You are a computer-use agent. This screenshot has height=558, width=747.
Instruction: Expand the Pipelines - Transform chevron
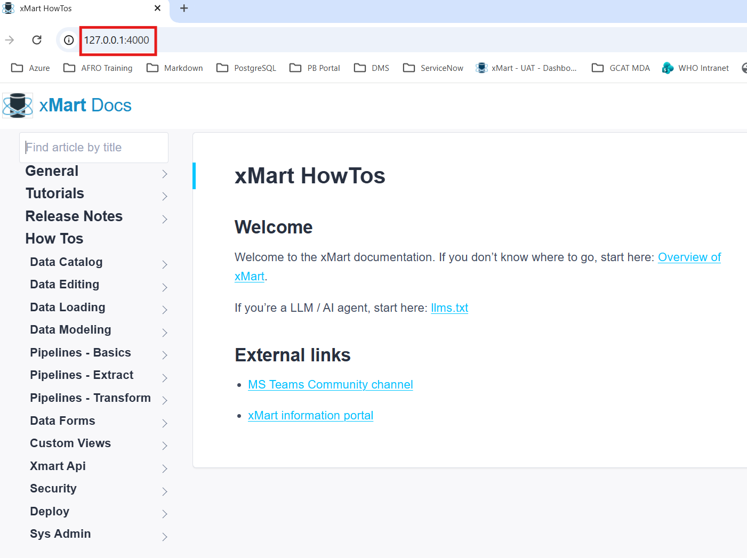(165, 400)
